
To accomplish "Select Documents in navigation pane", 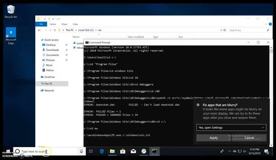I will point(52,55).
